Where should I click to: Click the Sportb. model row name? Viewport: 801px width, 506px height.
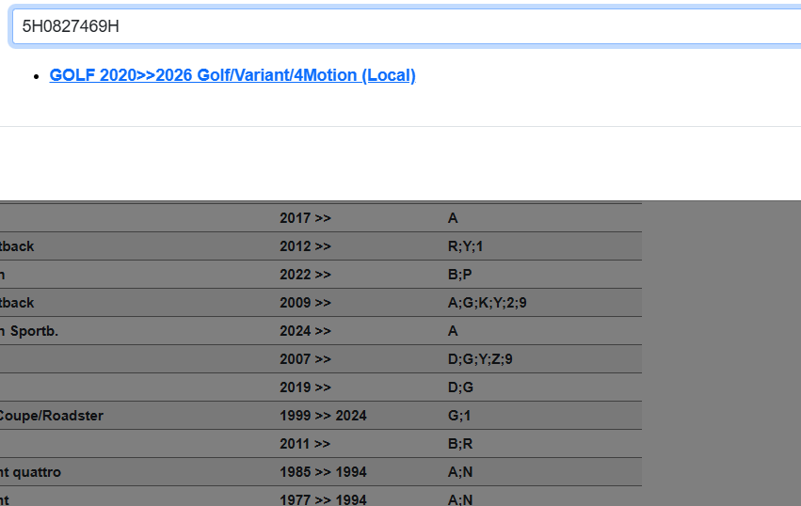pyautogui.click(x=28, y=331)
